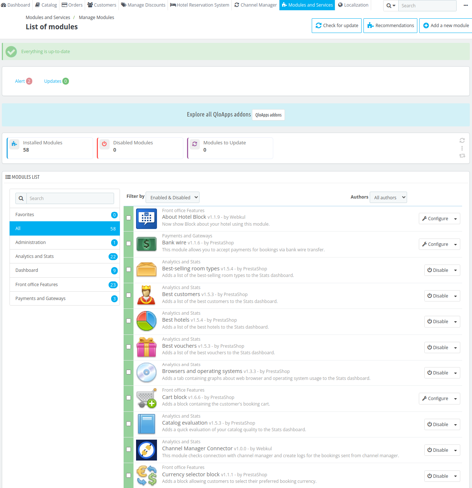Select the Payments and Gateways category

pyautogui.click(x=65, y=299)
